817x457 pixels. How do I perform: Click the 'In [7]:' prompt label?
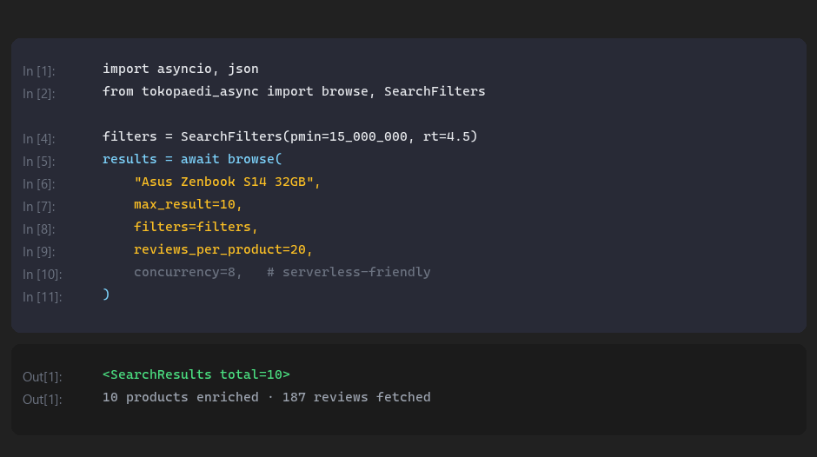tap(38, 207)
